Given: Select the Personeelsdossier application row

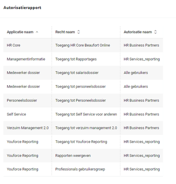Looking at the screenshot, I should (x=83, y=100).
